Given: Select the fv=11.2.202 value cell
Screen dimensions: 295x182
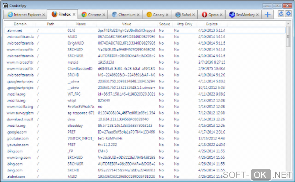Looking at the screenshot, I should coord(107,145).
